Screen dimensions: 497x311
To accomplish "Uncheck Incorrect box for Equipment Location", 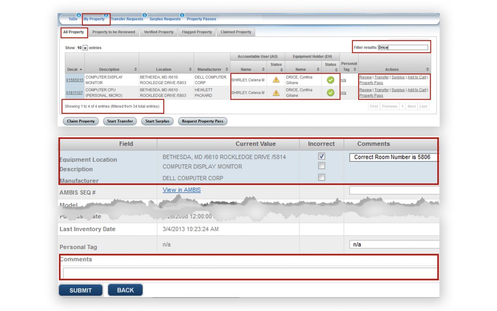I will (321, 156).
